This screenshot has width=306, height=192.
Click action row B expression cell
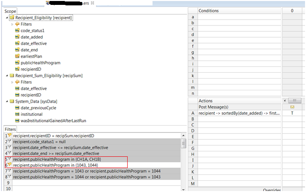click(x=239, y=119)
